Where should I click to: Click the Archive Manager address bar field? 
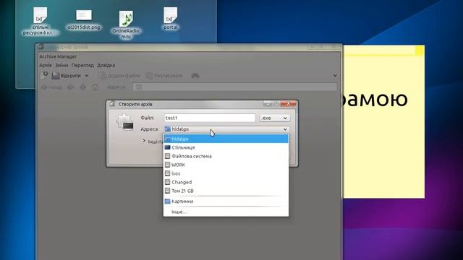[x=235, y=87]
